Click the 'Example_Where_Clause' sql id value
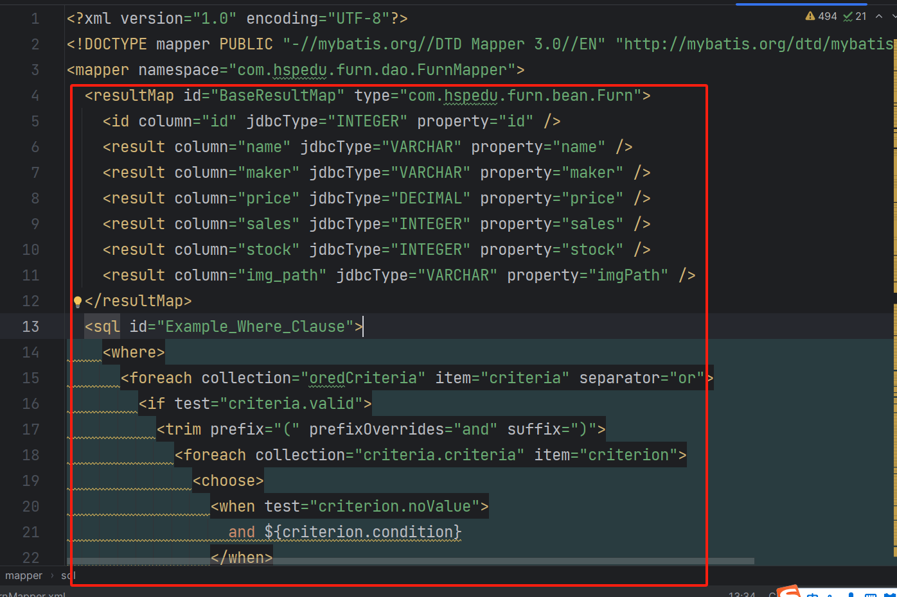 (255, 327)
